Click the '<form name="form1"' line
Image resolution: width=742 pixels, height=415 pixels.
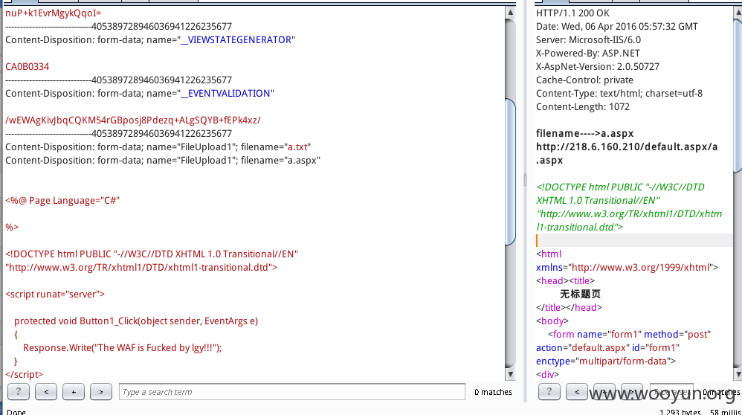point(630,335)
